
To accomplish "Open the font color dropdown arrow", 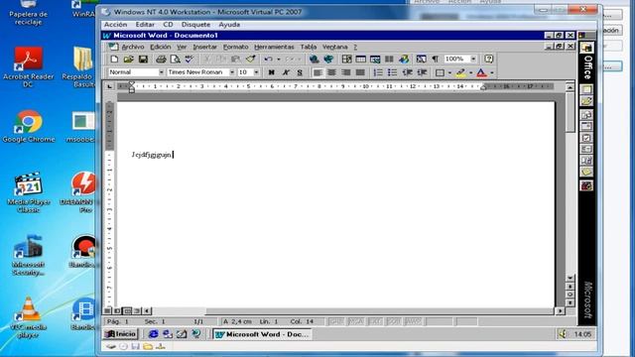I will [492, 73].
